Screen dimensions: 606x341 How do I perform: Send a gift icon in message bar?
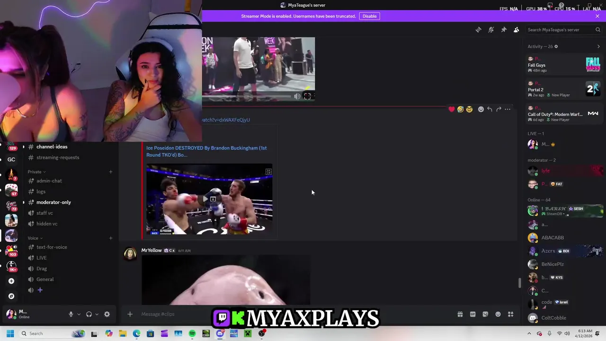coord(460,314)
